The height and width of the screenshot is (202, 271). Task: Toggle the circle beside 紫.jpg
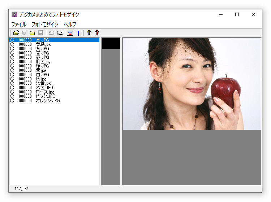[x=12, y=70]
